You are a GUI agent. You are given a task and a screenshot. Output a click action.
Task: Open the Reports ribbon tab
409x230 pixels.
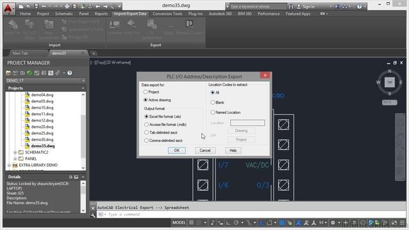coord(101,13)
